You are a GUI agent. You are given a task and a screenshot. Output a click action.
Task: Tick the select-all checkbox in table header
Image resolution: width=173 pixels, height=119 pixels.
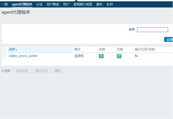(x=4, y=49)
